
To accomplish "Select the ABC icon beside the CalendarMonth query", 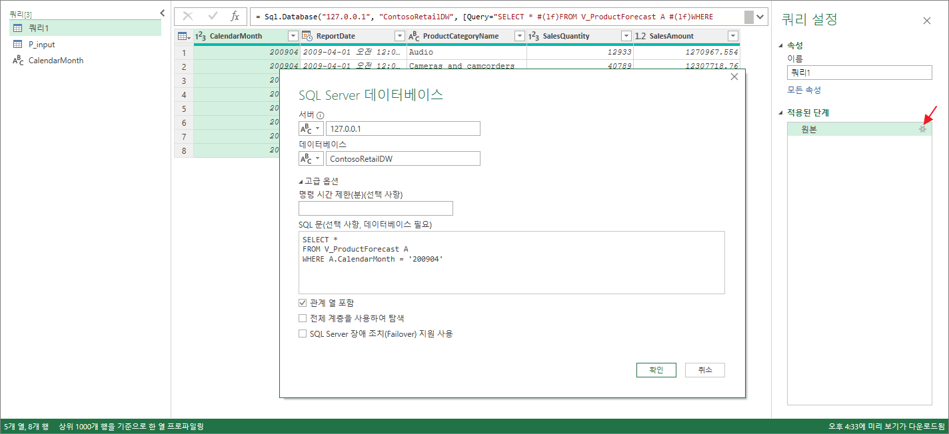I will click(18, 60).
